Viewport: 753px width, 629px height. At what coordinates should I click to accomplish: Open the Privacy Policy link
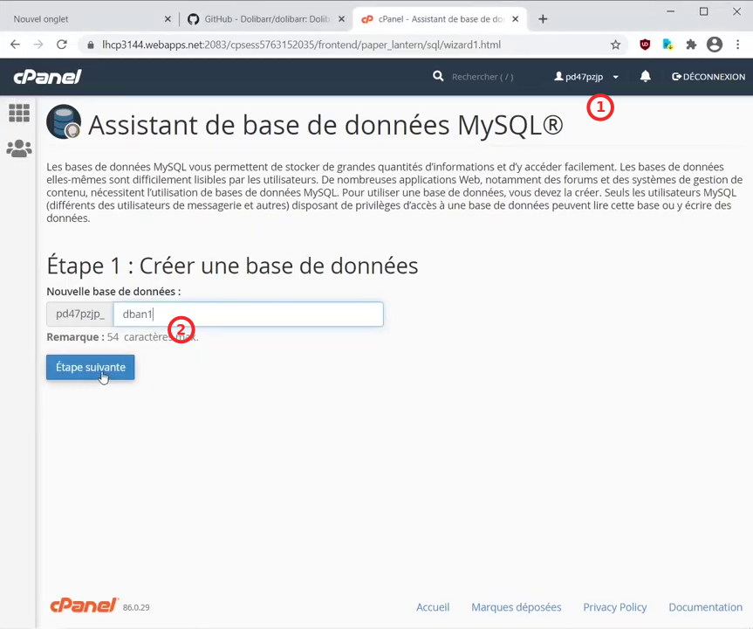tap(614, 607)
